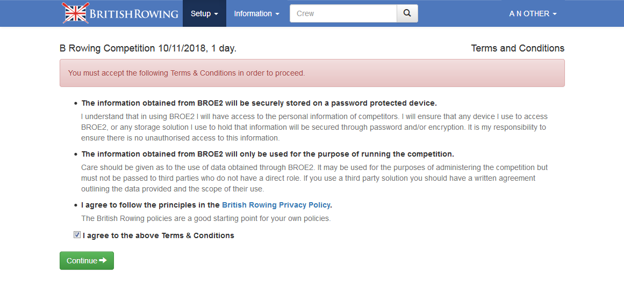Image resolution: width=624 pixels, height=288 pixels.
Task: Click the 'Terms and Conditions' page heading
Action: click(x=518, y=48)
